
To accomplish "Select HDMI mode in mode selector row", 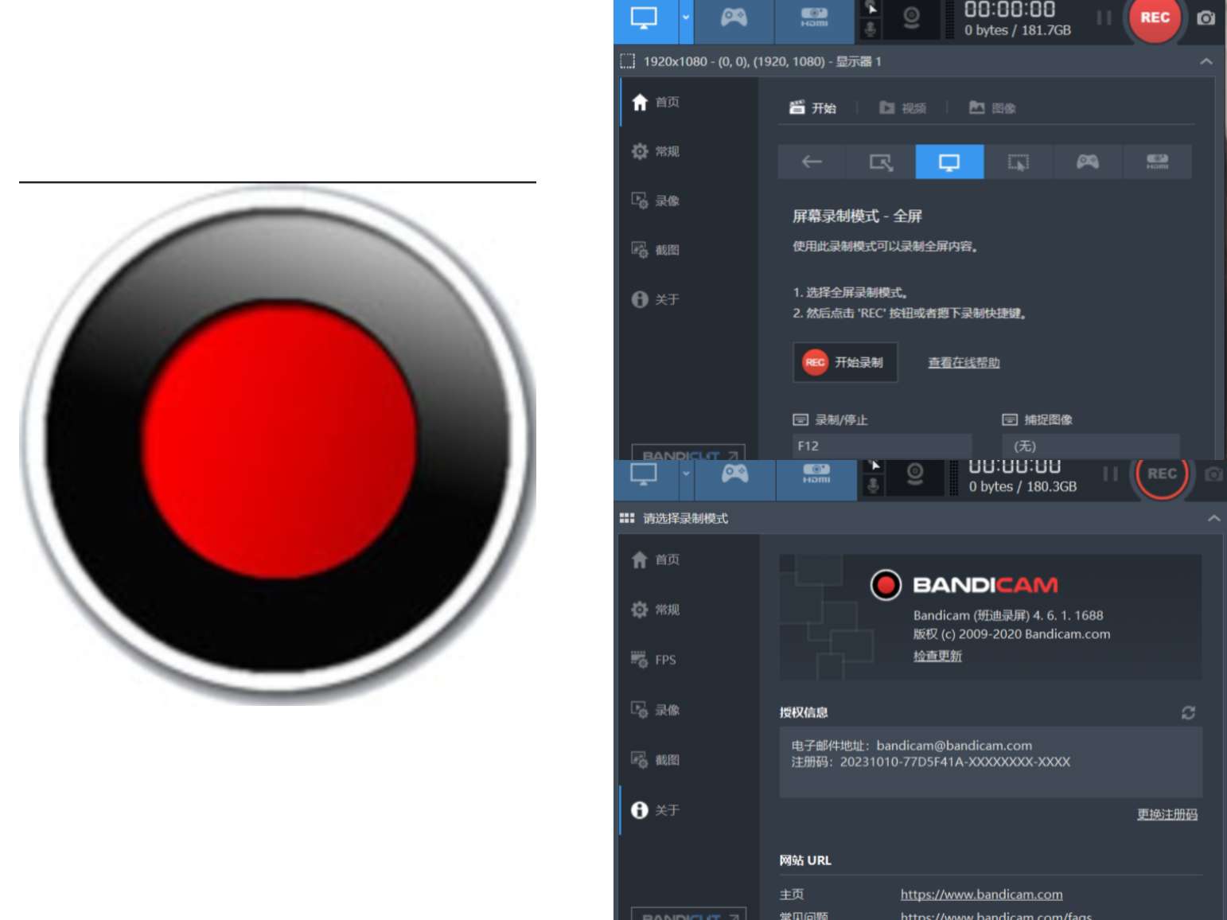I will 1157,162.
